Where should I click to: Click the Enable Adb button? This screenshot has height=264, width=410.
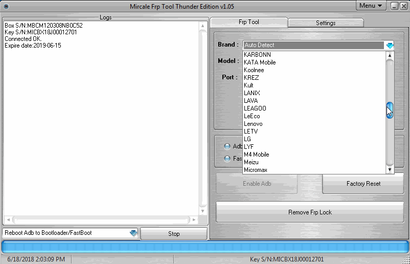[257, 184]
